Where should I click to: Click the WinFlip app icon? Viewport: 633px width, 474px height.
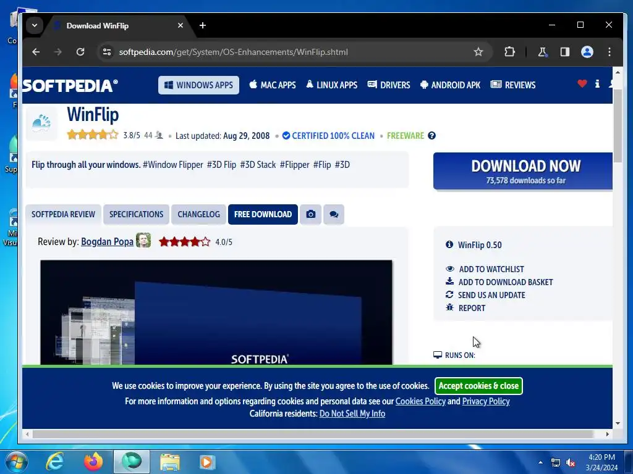[x=41, y=123]
